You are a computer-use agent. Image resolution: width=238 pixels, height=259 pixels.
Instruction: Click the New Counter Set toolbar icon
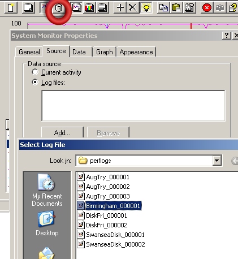11,7
